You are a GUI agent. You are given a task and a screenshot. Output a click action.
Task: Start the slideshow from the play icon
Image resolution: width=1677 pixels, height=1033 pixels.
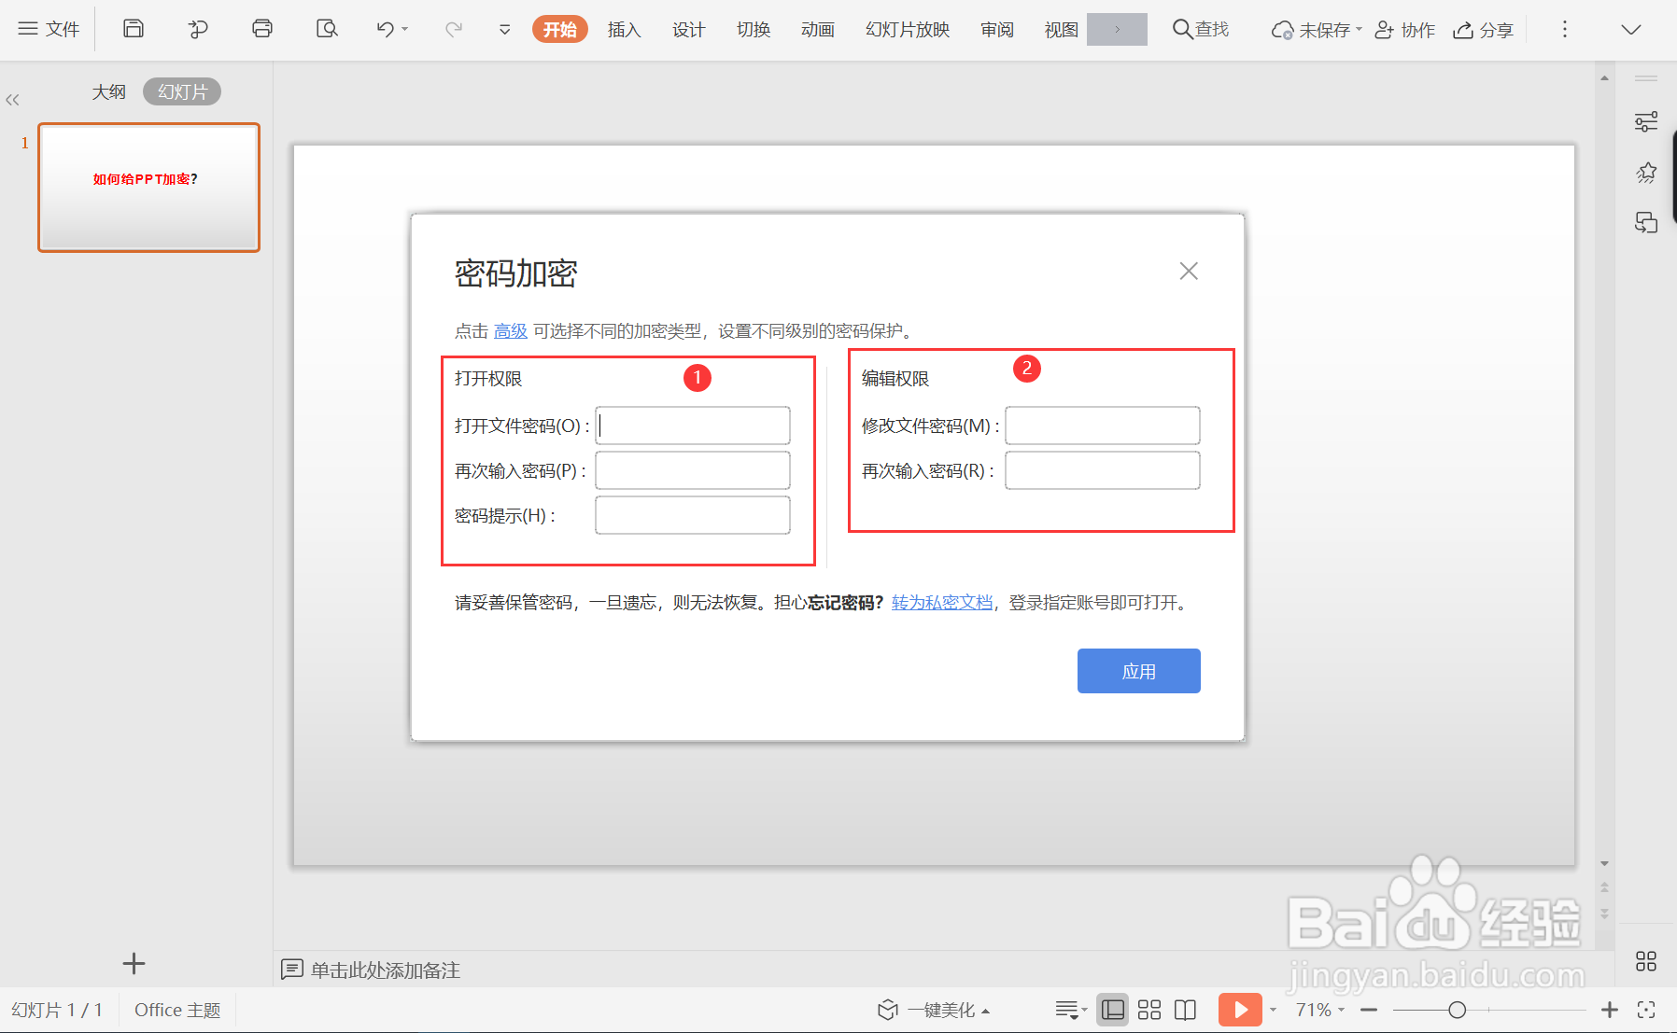tap(1239, 1009)
